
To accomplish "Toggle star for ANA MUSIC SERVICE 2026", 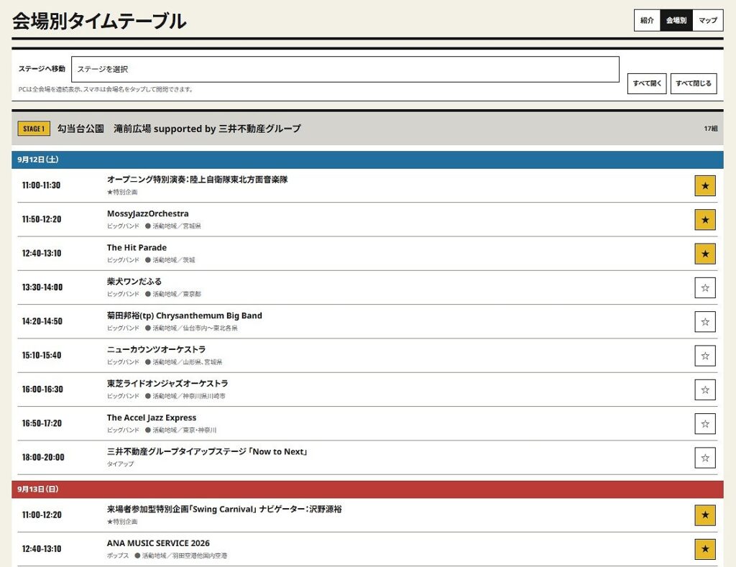I will pyautogui.click(x=705, y=549).
